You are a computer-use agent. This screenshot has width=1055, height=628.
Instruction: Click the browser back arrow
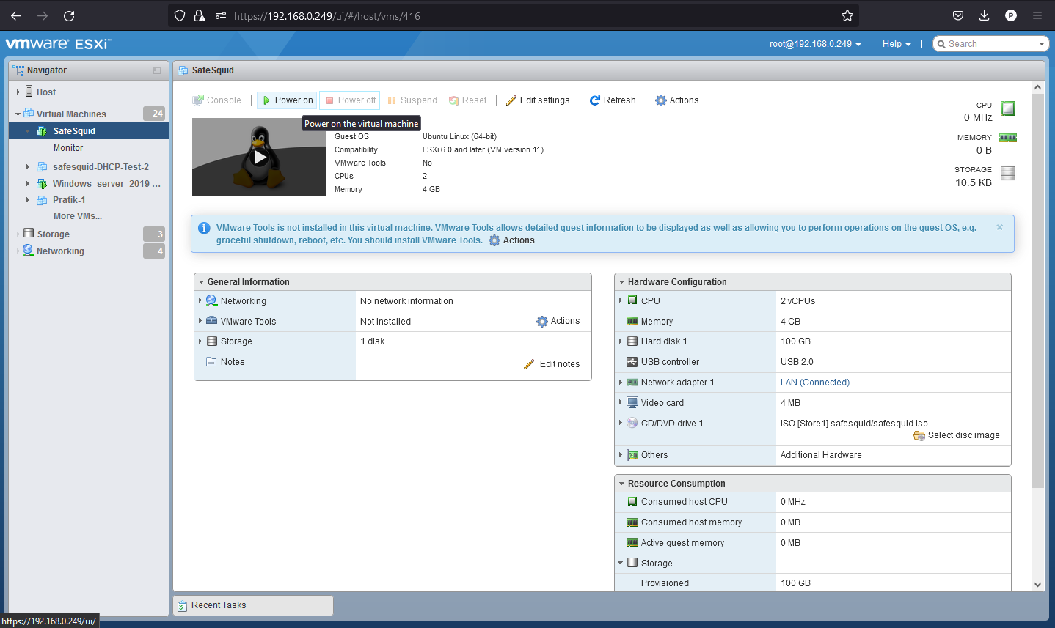[x=16, y=15]
